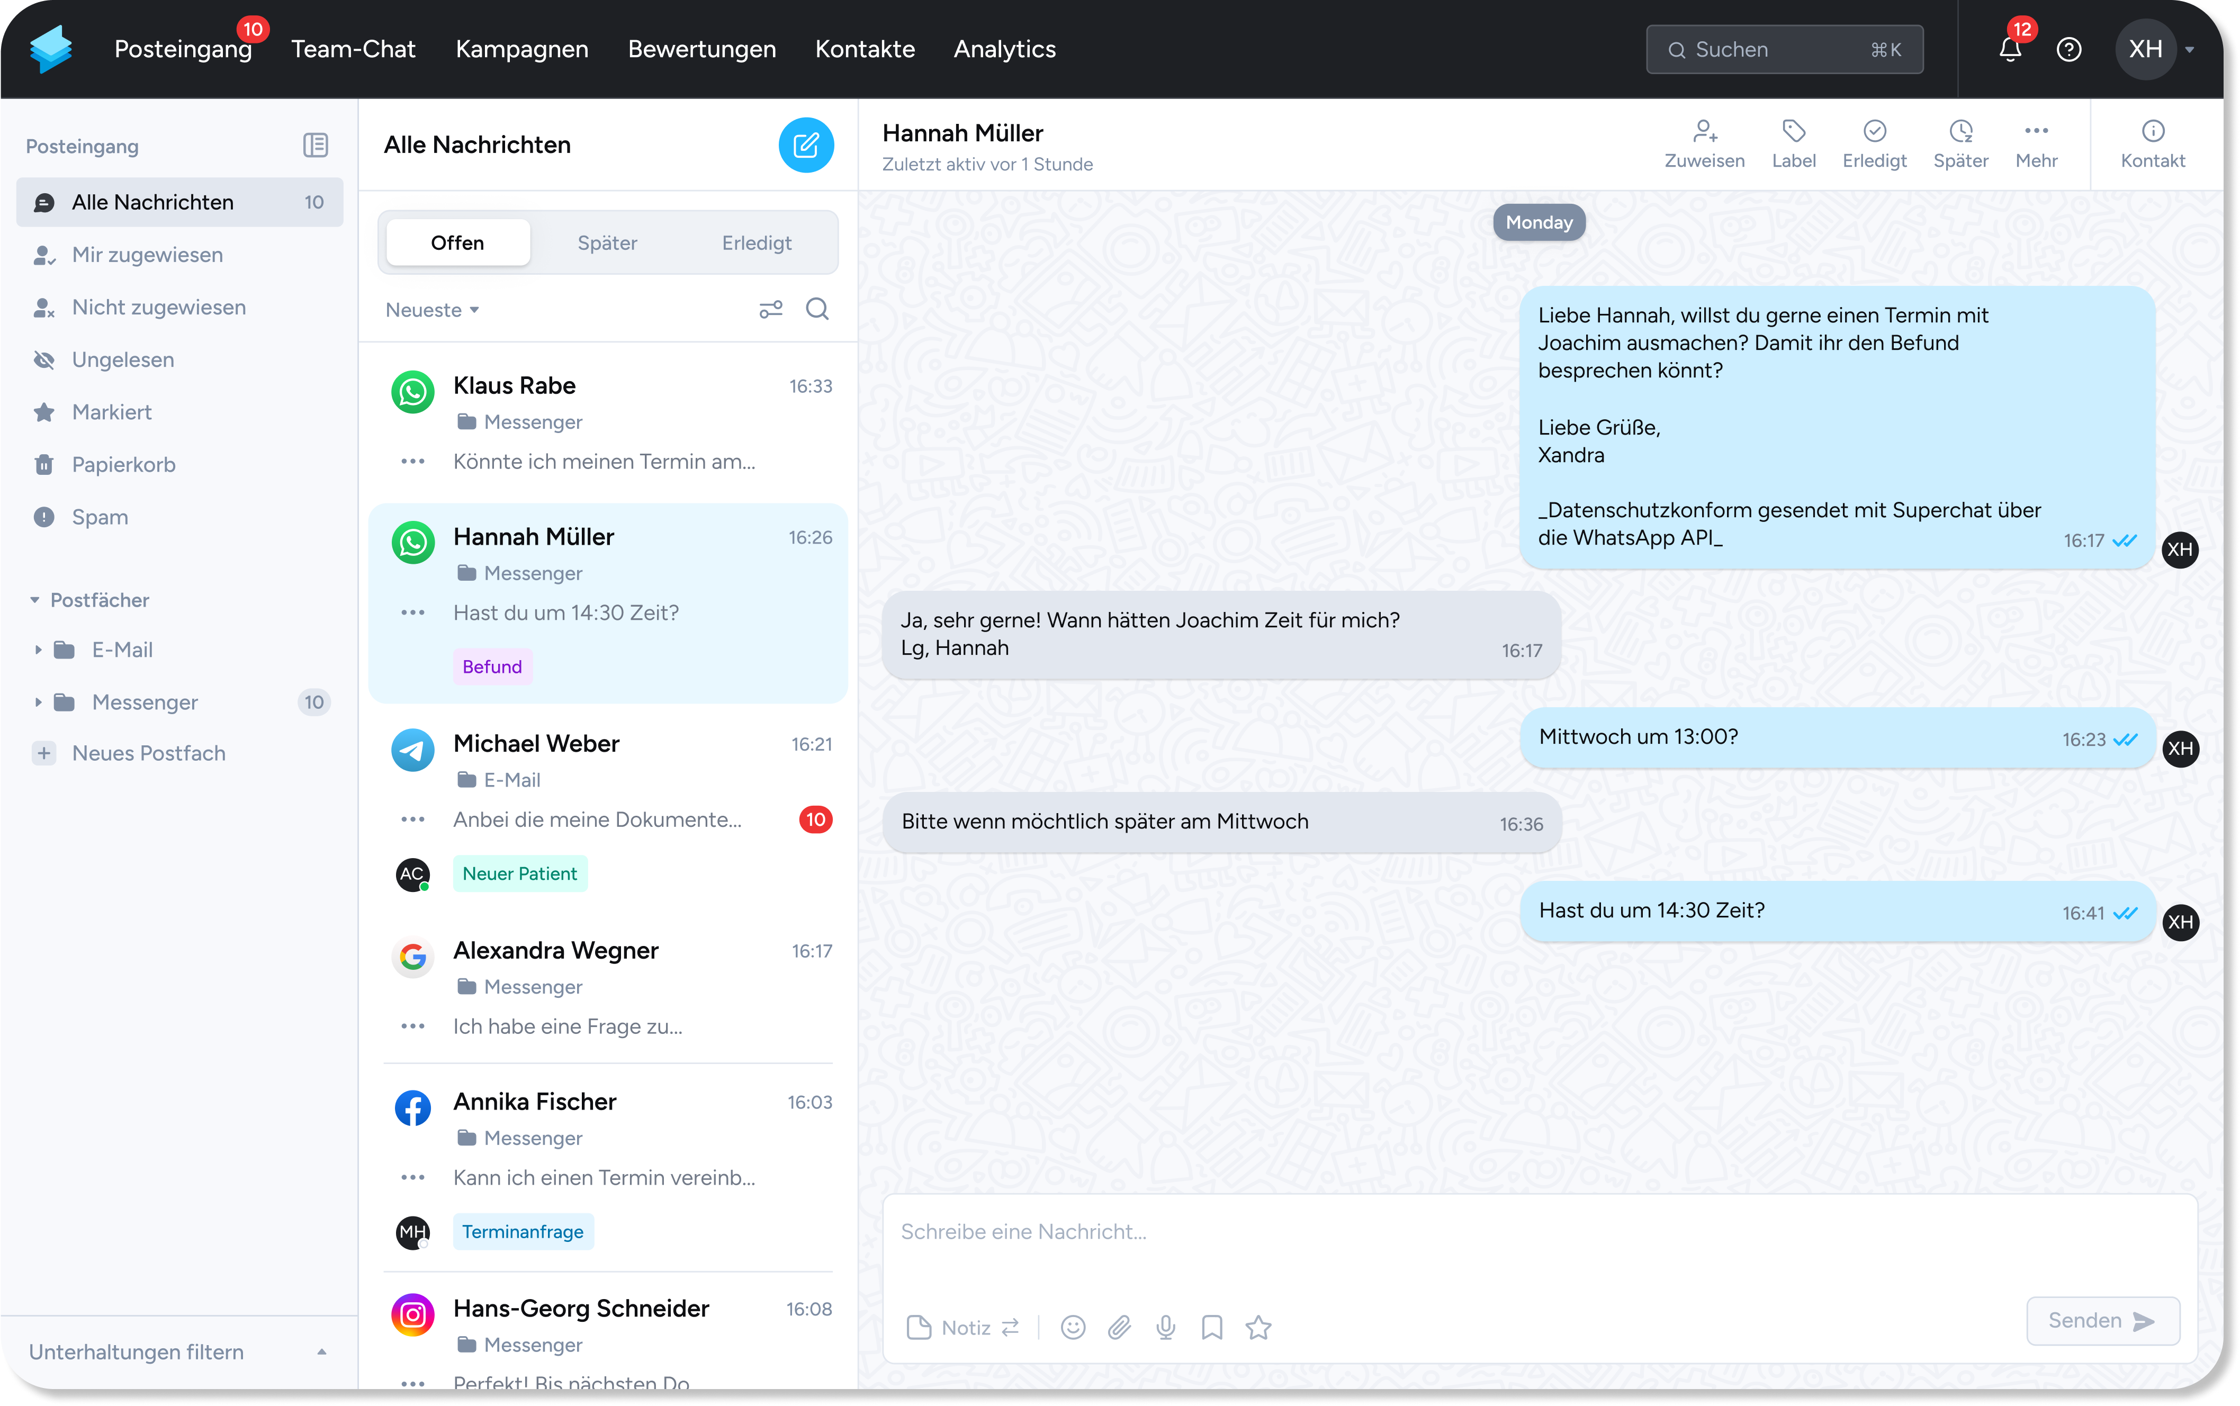
Task: Open Kampagnen in the top navigation
Action: (521, 49)
